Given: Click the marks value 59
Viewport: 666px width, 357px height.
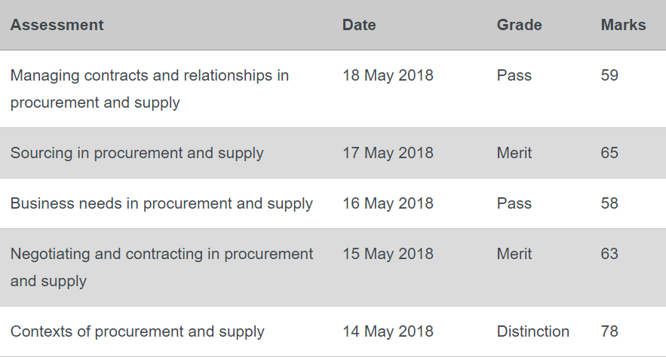Looking at the screenshot, I should [609, 75].
